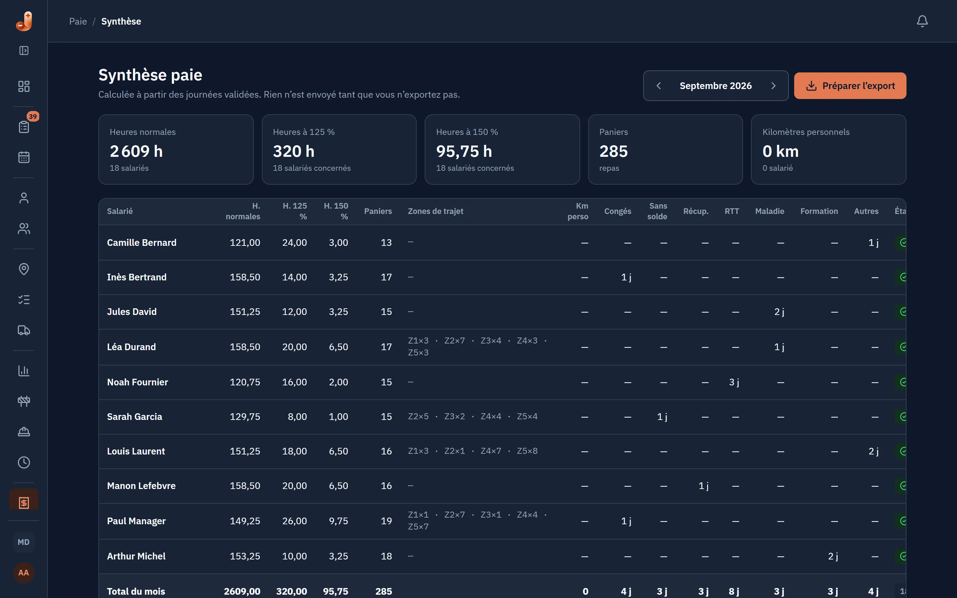This screenshot has height=598, width=957.
Task: Open the construction barrier icon
Action: 24,401
